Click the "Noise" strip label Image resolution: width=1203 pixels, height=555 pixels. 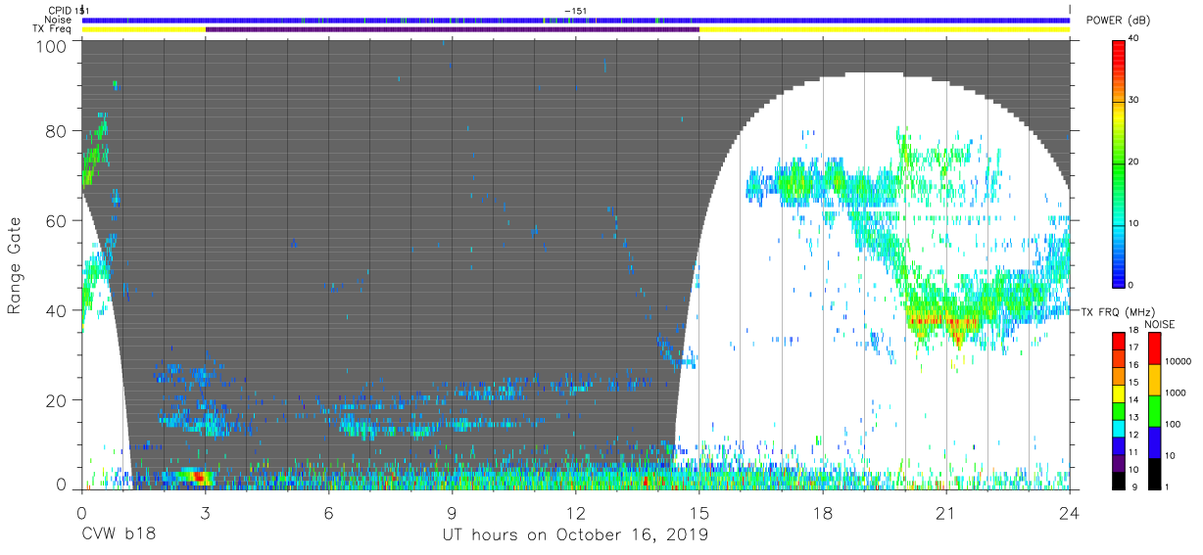59,20
